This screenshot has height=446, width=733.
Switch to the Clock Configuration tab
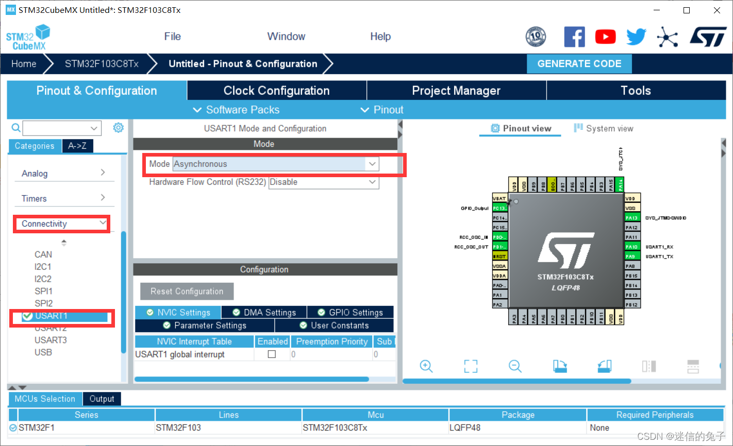point(276,91)
